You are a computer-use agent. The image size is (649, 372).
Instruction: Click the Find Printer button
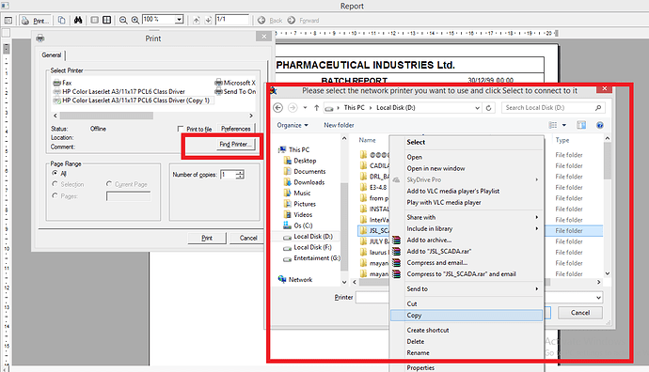click(x=235, y=144)
